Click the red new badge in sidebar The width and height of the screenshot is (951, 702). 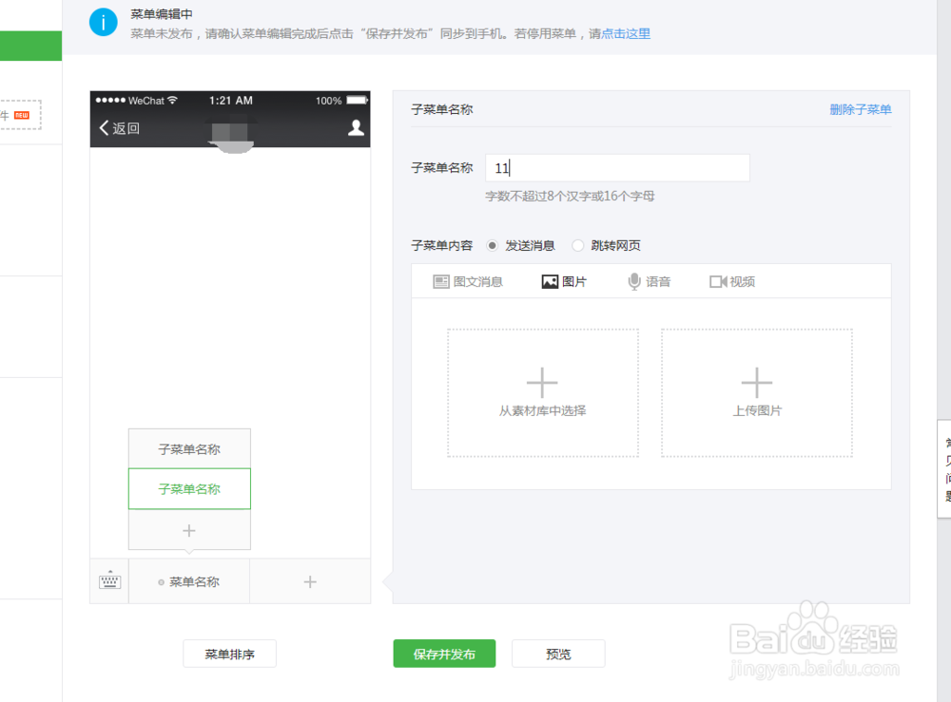pos(22,115)
